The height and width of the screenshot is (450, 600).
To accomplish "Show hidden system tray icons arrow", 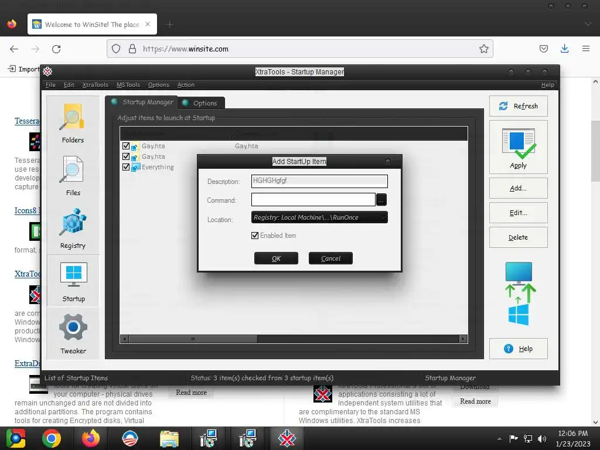I will (x=499, y=438).
